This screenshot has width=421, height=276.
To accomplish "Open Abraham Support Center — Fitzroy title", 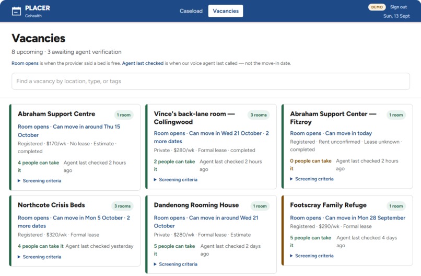I will (x=333, y=118).
